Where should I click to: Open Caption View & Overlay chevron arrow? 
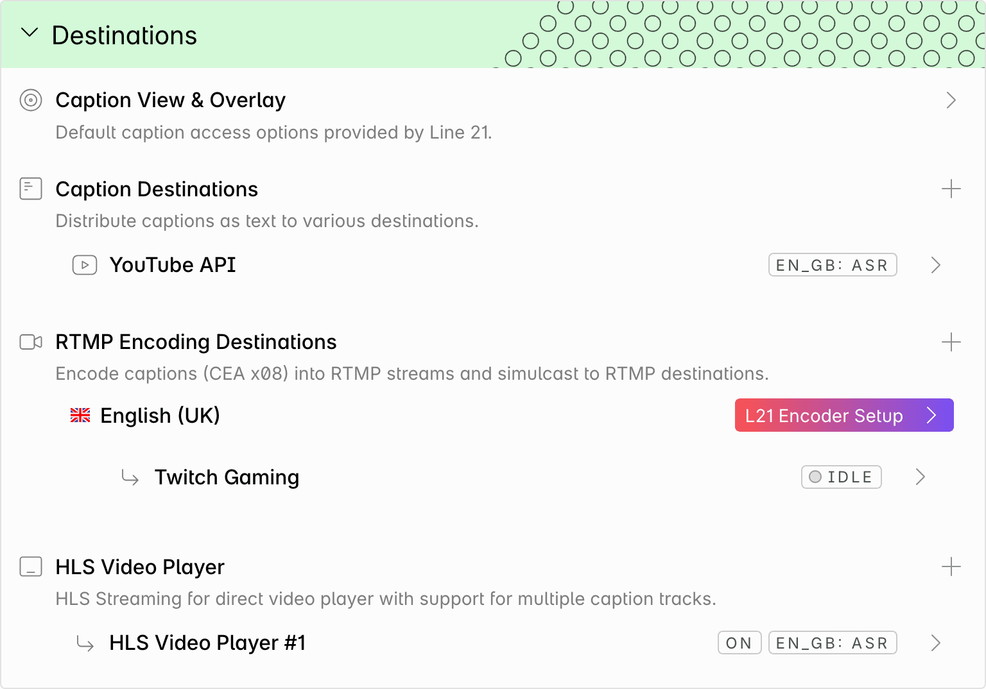point(951,100)
